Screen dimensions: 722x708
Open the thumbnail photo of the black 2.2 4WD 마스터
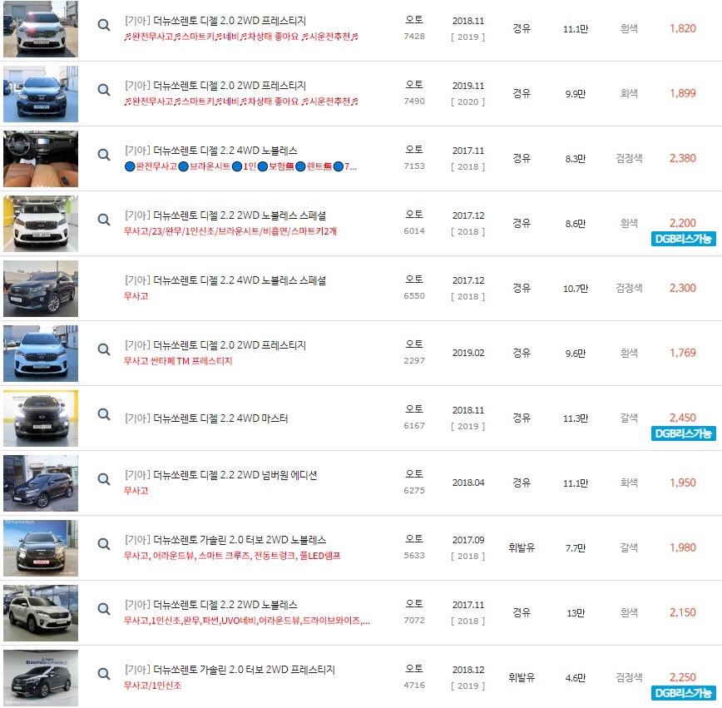pos(40,418)
